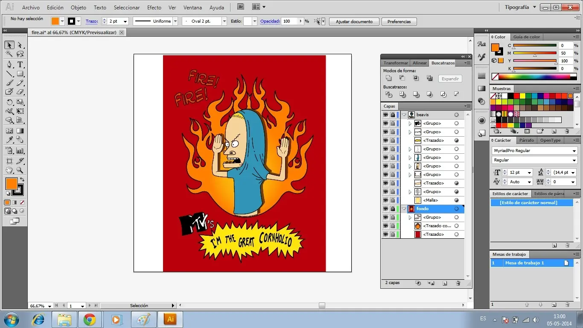
Task: Select the Pencil tool
Action: (x=20, y=83)
